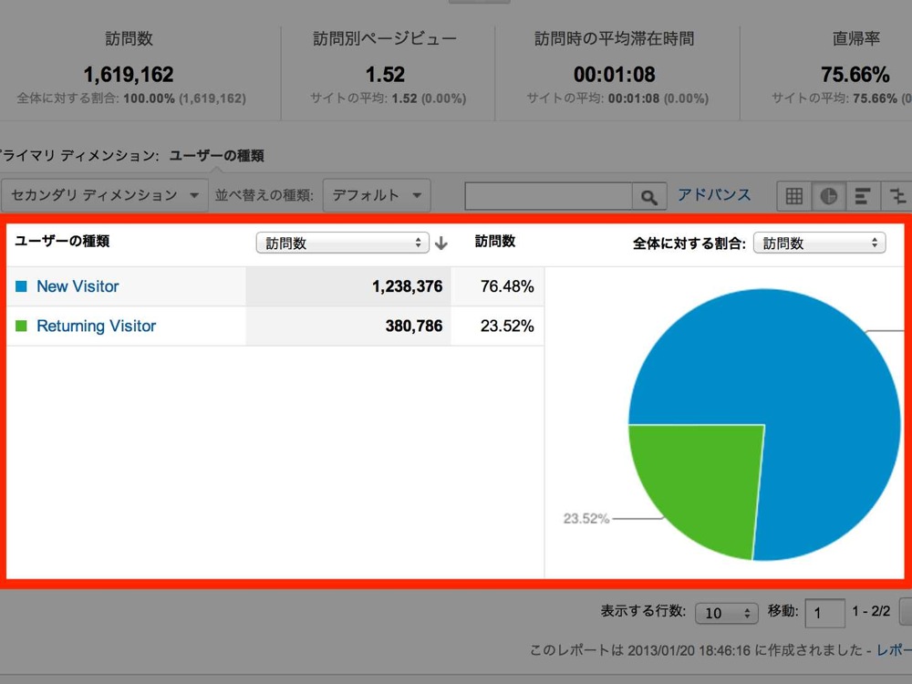Open the セカンダリ ディメンション dropdown
This screenshot has width=912, height=684.
(x=104, y=195)
